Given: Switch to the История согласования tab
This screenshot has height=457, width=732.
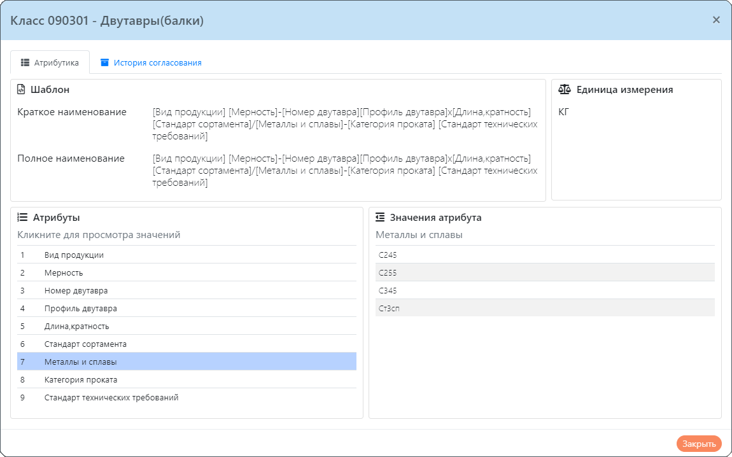Looking at the screenshot, I should click(x=151, y=63).
